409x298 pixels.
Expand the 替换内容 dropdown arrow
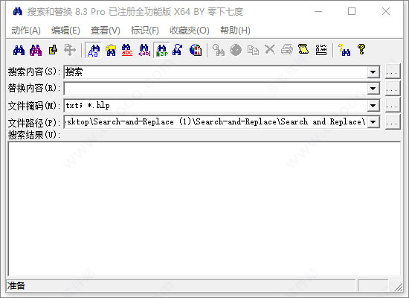click(x=373, y=89)
